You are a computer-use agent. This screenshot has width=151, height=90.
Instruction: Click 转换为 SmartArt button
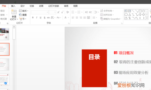point(111,19)
